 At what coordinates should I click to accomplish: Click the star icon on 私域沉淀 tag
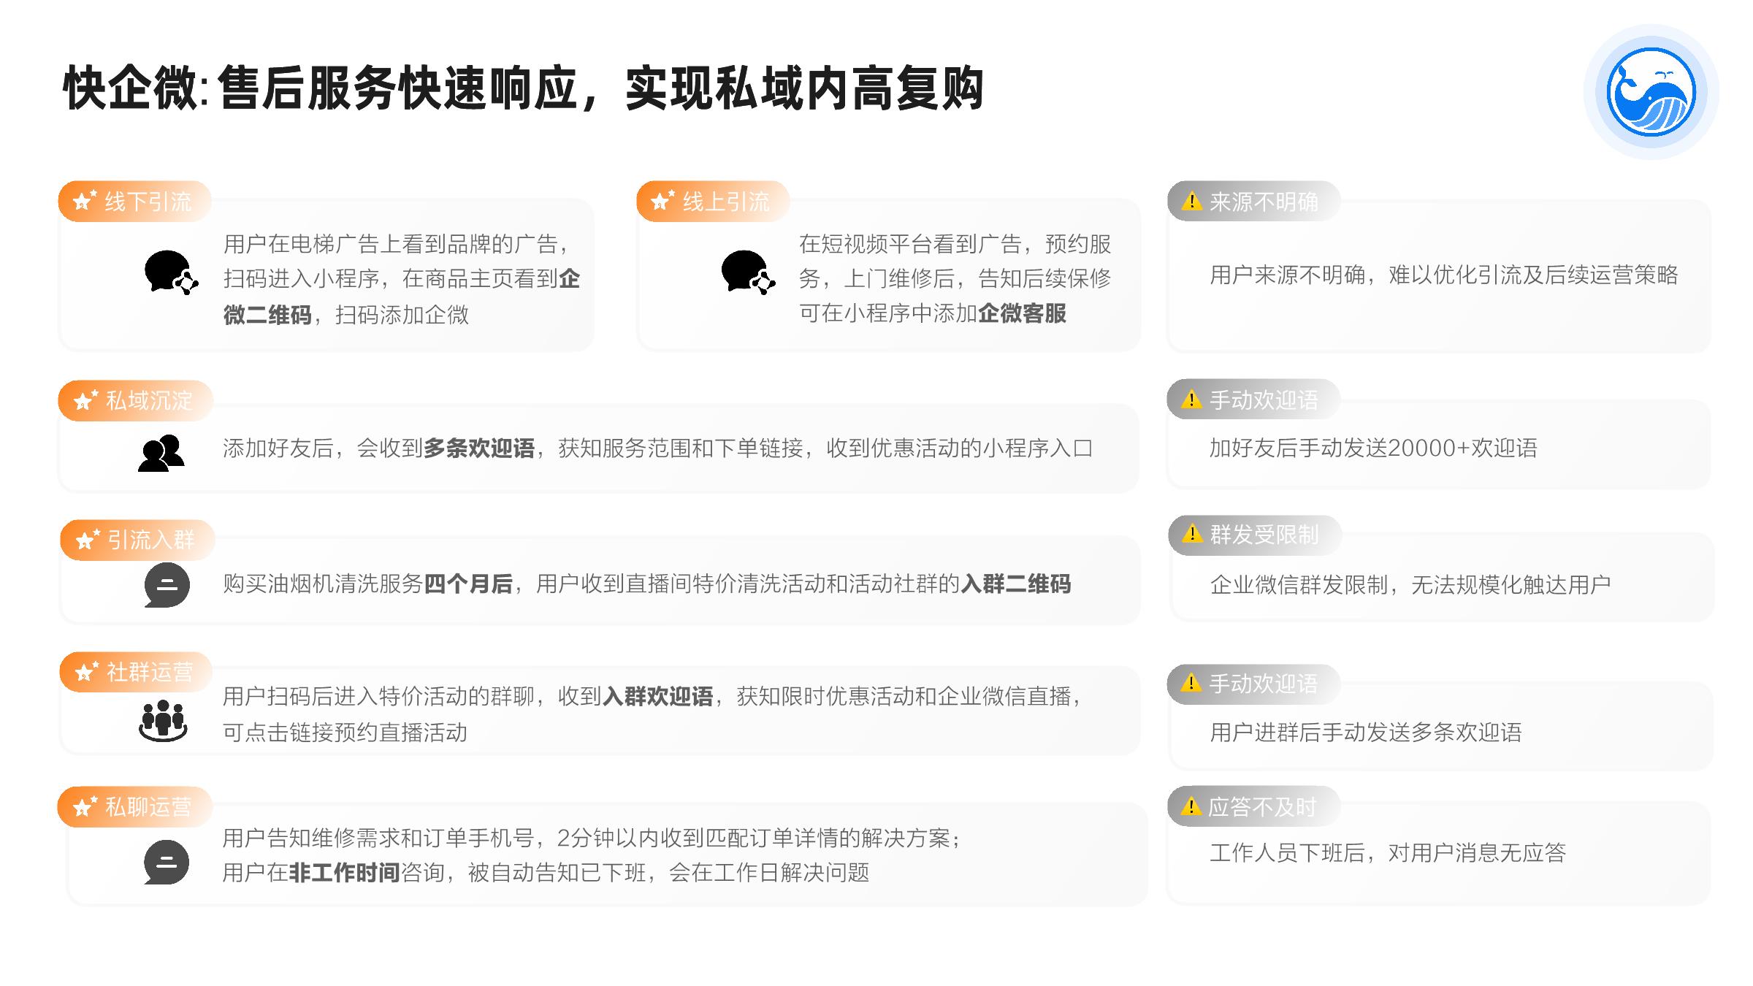tap(85, 400)
